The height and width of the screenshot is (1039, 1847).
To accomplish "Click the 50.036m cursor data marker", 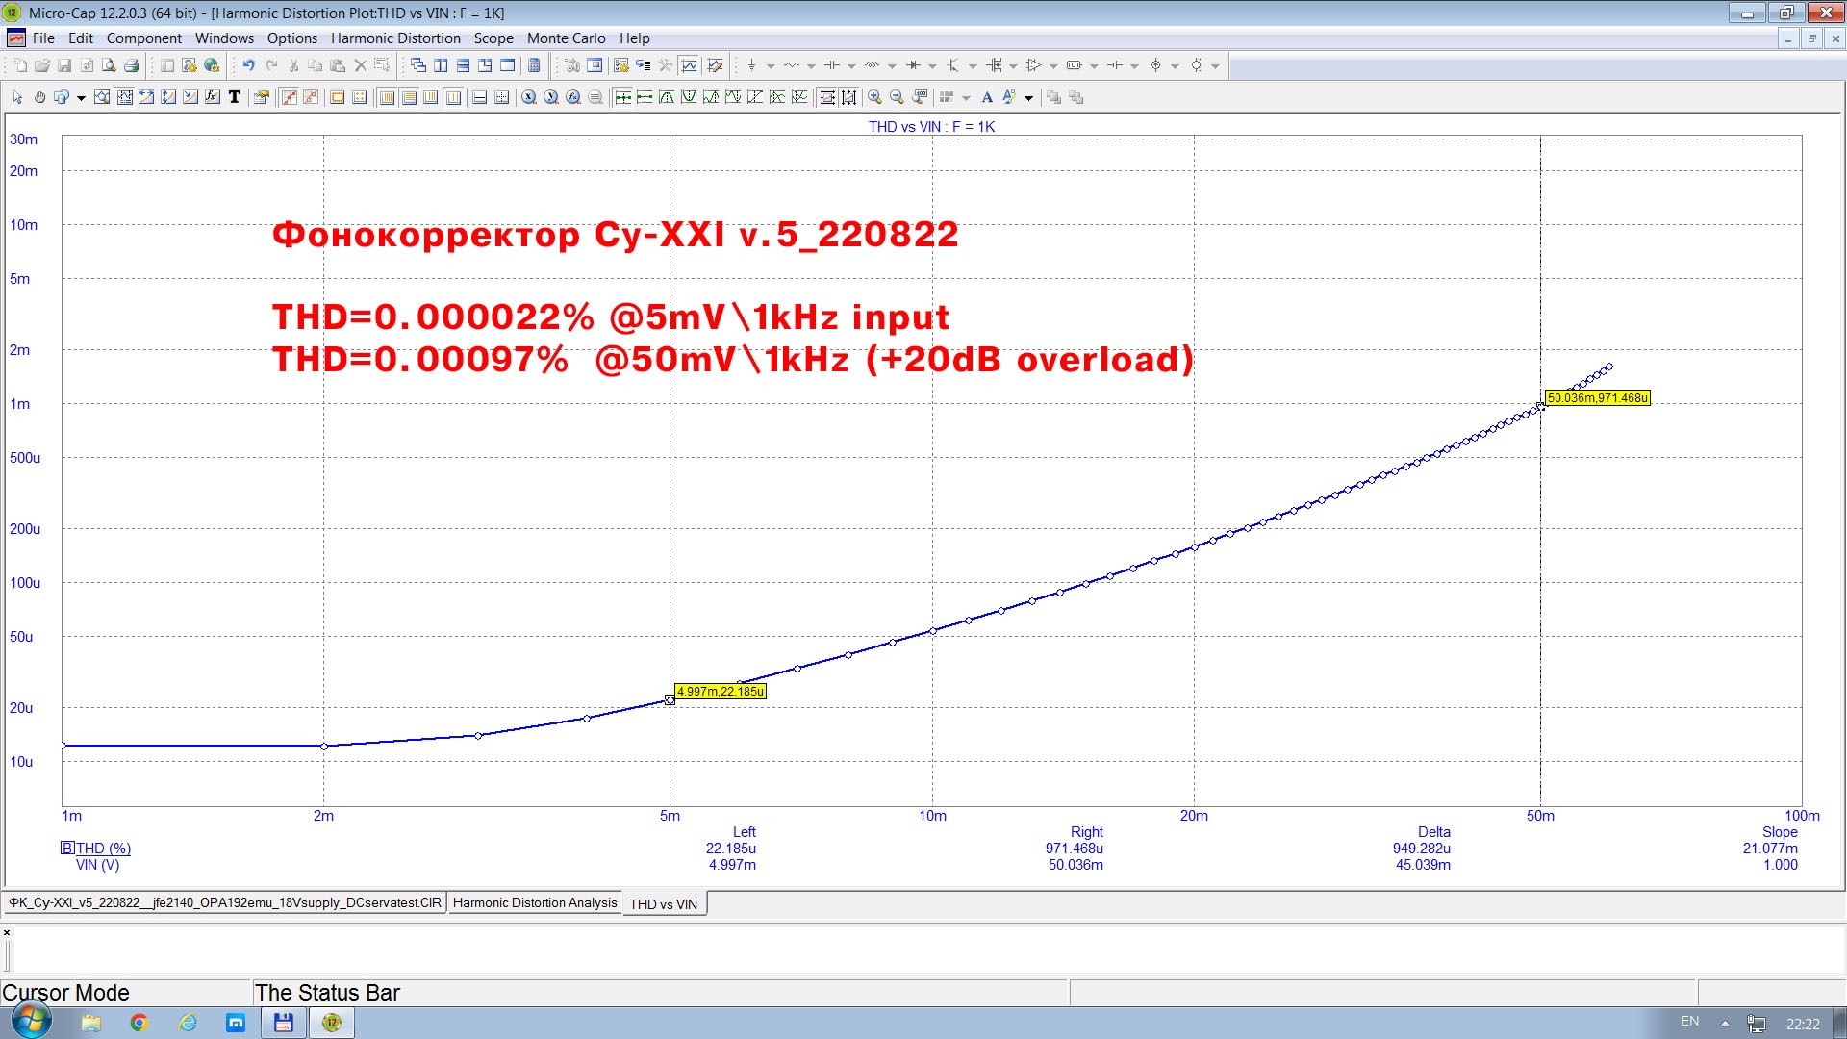I will click(1597, 397).
